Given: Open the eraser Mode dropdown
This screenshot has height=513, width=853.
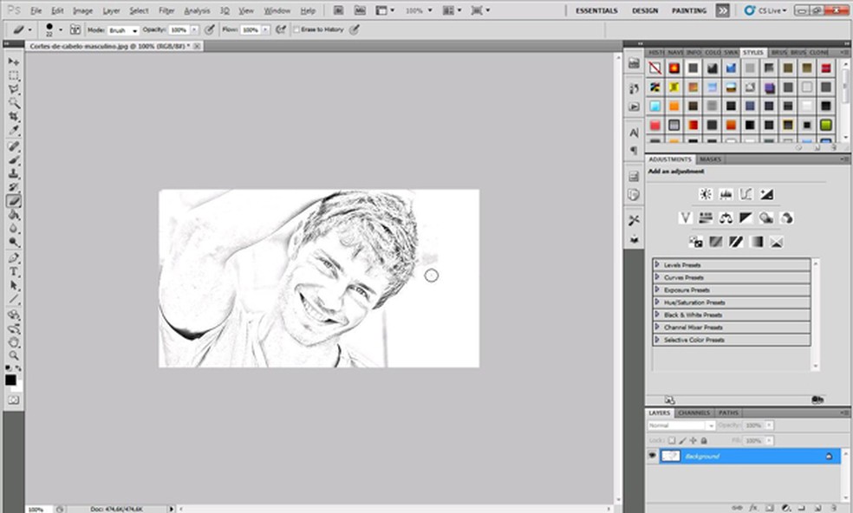Looking at the screenshot, I should [122, 29].
